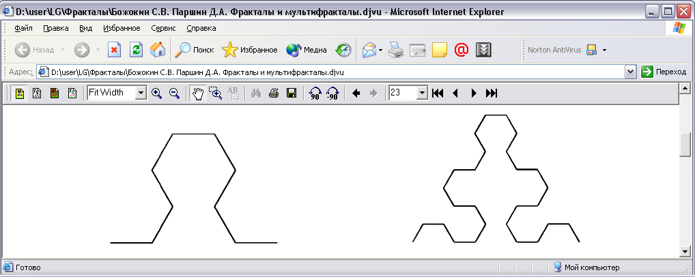The width and height of the screenshot is (695, 277).
Task: Click the green forward navigation button
Action: coord(82,50)
